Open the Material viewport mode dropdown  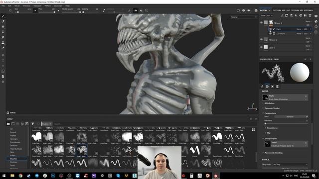[x=244, y=17]
